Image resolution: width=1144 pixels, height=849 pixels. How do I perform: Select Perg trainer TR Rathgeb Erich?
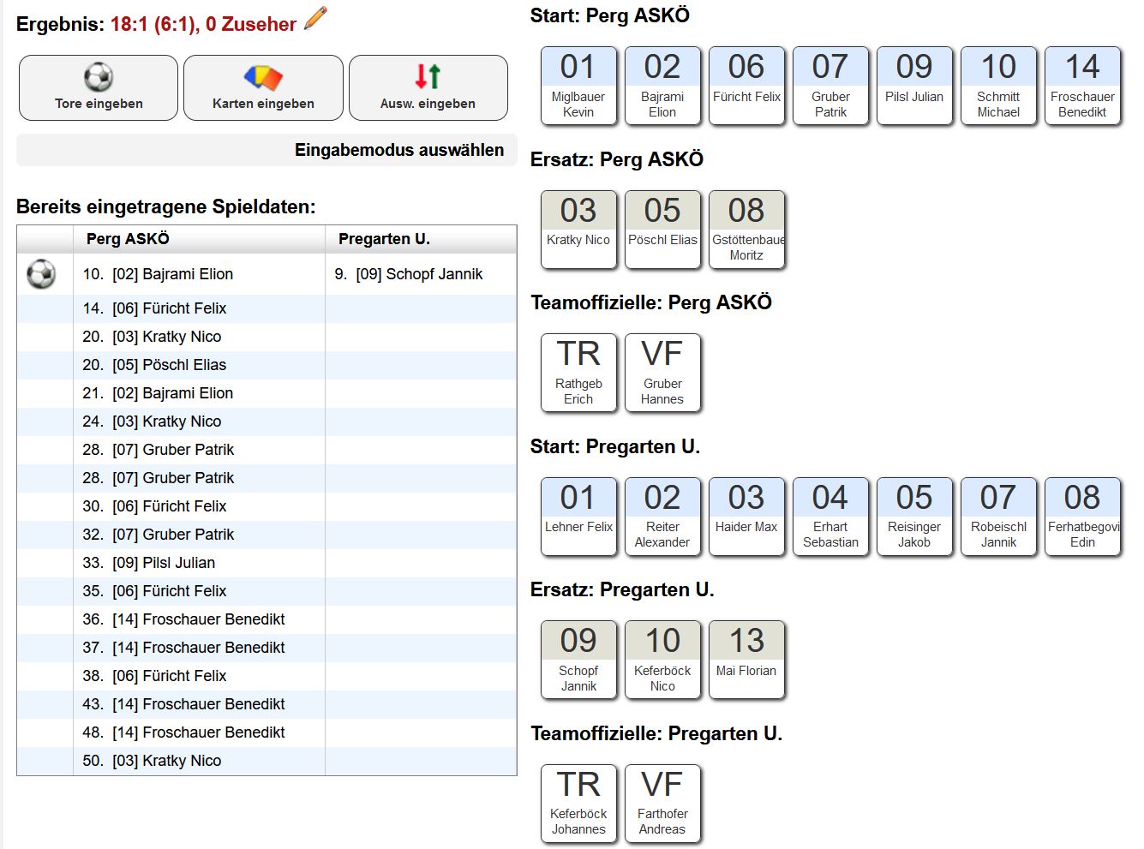578,373
